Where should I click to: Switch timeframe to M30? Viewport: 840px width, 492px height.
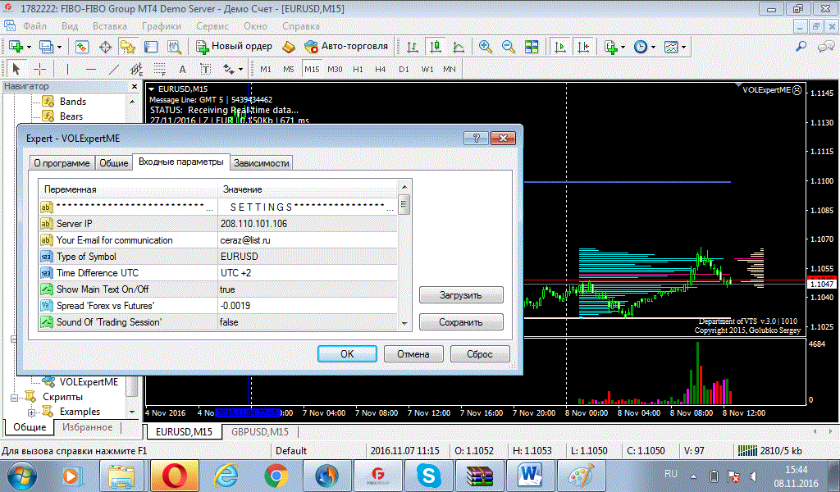tap(335, 69)
